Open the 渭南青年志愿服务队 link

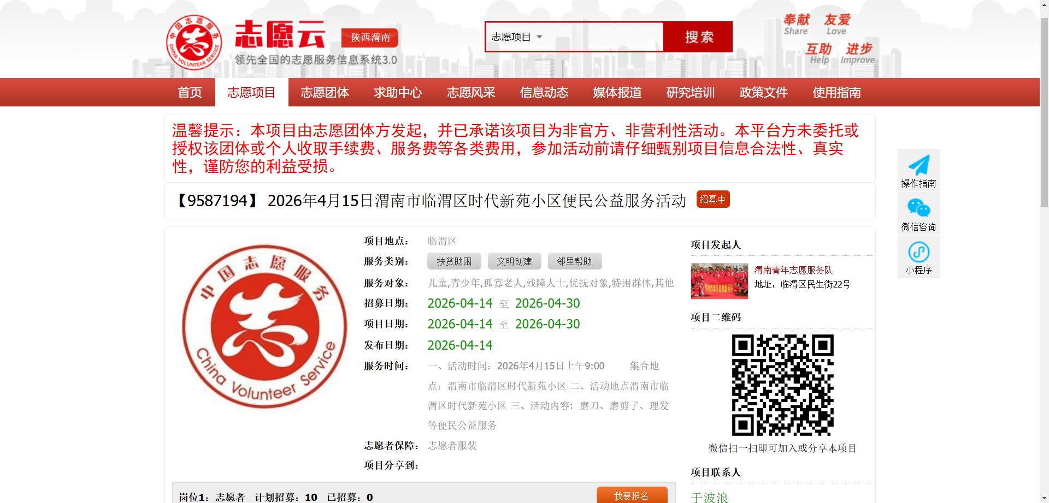click(793, 270)
